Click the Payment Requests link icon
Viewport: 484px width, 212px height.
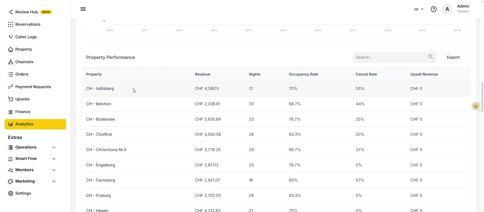click(11, 87)
